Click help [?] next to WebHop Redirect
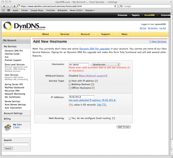 pos(93,84)
